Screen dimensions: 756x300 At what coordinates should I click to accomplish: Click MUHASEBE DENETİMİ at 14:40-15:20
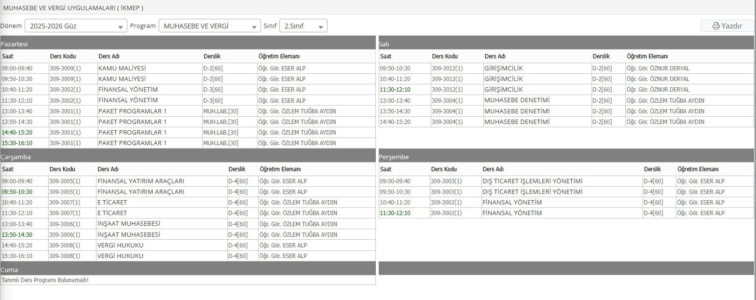coord(517,122)
